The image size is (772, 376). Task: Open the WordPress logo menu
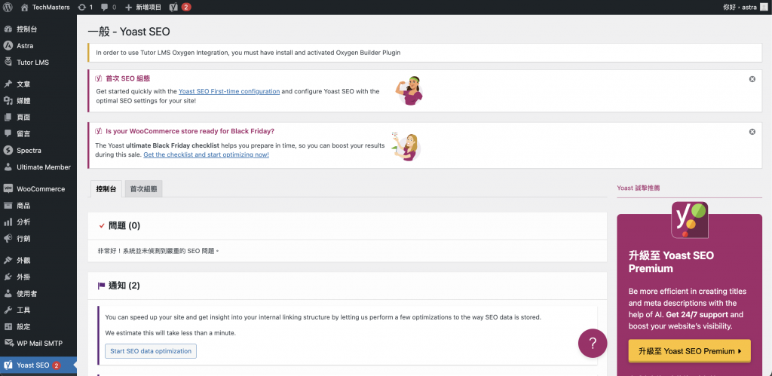(8, 8)
